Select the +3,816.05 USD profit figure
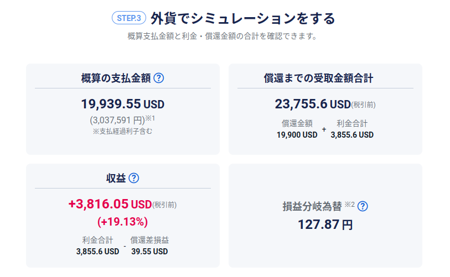 110,204
